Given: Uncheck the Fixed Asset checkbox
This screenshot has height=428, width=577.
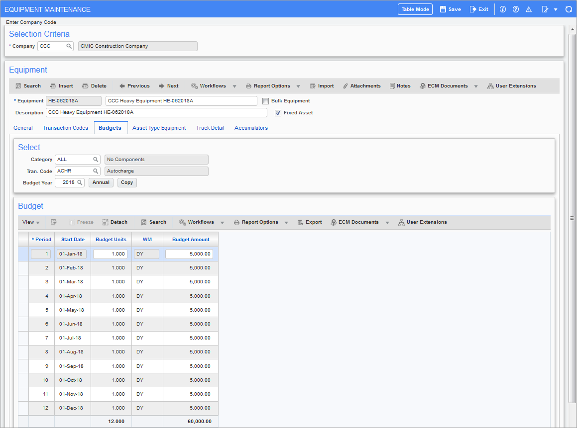Looking at the screenshot, I should (278, 113).
